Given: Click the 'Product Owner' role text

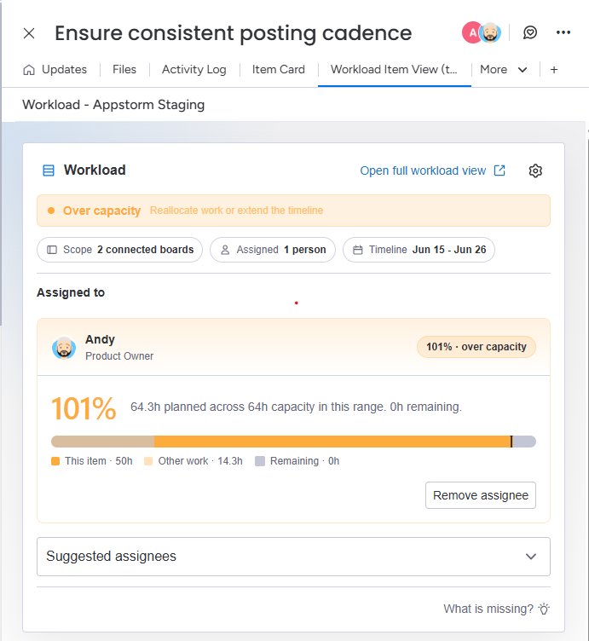Looking at the screenshot, I should point(119,356).
